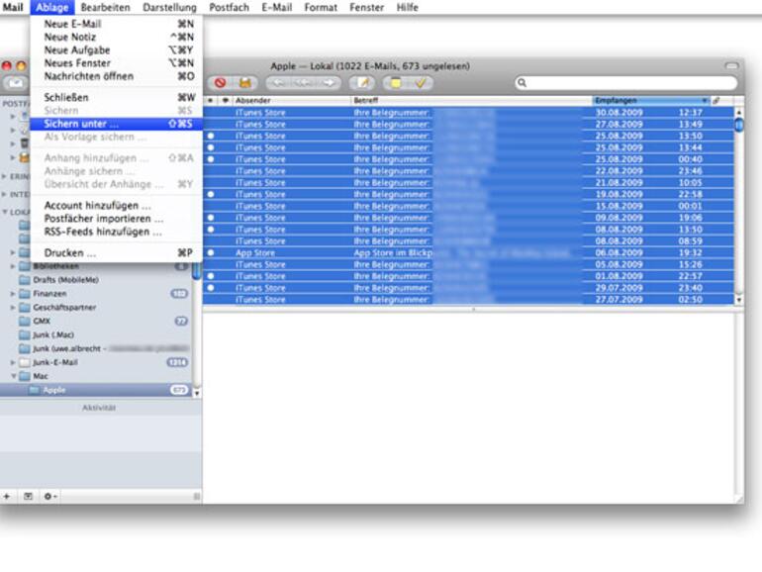Choose Postfächer importieren … menu item
Image resolution: width=762 pixels, height=572 pixels.
(x=116, y=218)
